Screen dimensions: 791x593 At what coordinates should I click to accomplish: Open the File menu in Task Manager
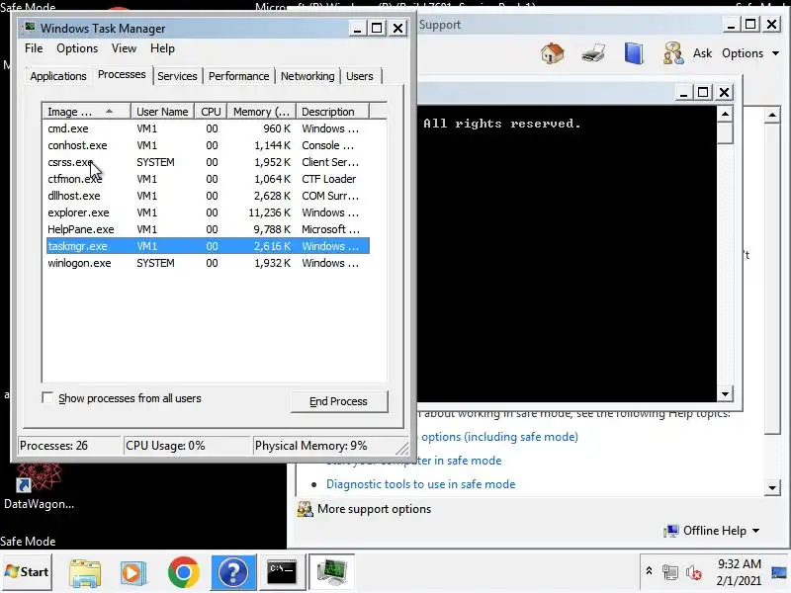pyautogui.click(x=34, y=48)
